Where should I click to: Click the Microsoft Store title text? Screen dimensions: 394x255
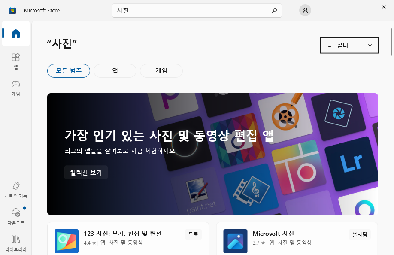tap(42, 11)
